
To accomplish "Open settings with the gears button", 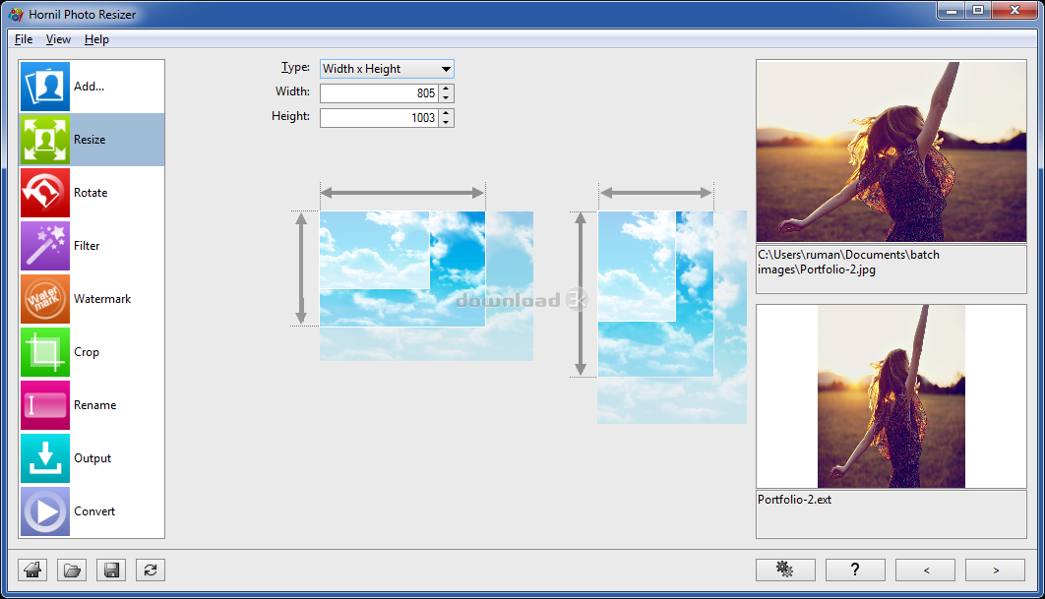I will 786,569.
